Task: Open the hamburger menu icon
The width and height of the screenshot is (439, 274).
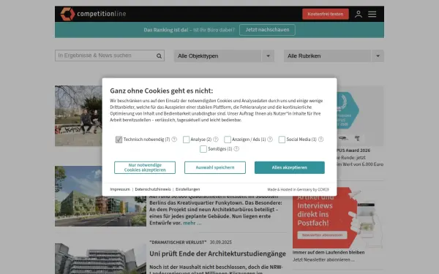Action: coord(372,14)
